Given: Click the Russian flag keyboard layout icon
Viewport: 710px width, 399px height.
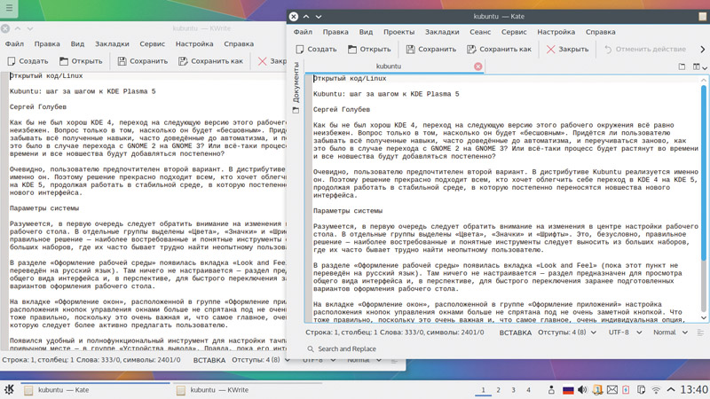Looking at the screenshot, I should 568,390.
